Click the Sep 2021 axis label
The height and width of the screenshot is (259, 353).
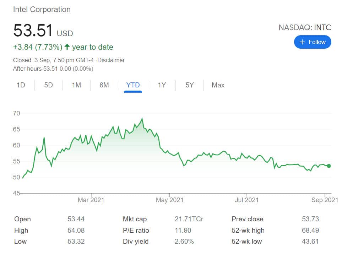(325, 200)
